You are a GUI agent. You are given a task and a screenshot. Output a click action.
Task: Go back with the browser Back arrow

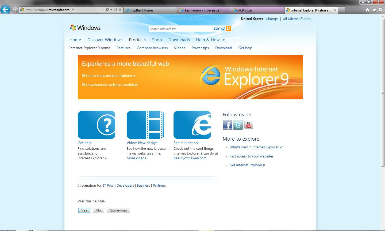5,10
